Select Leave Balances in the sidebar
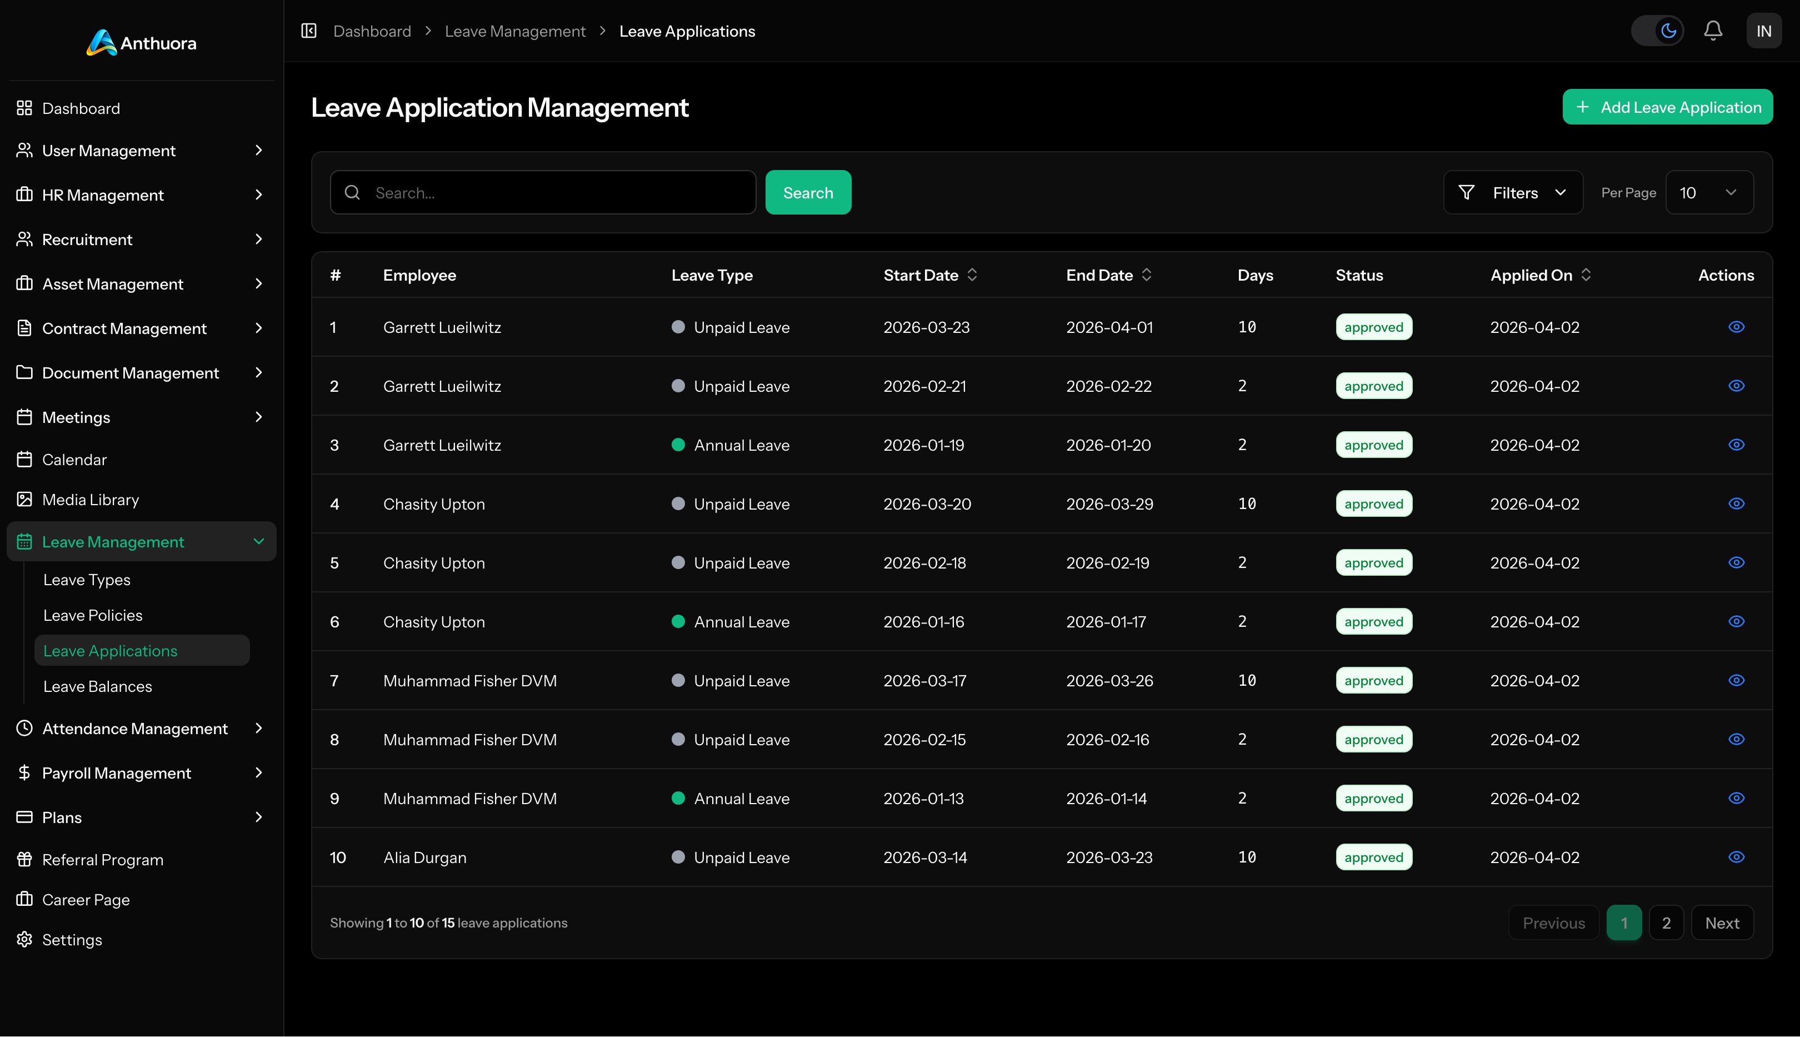 click(97, 686)
